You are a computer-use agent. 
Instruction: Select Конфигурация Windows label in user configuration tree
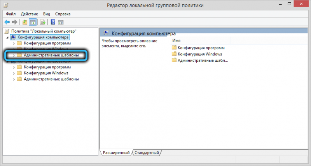(x=46, y=73)
